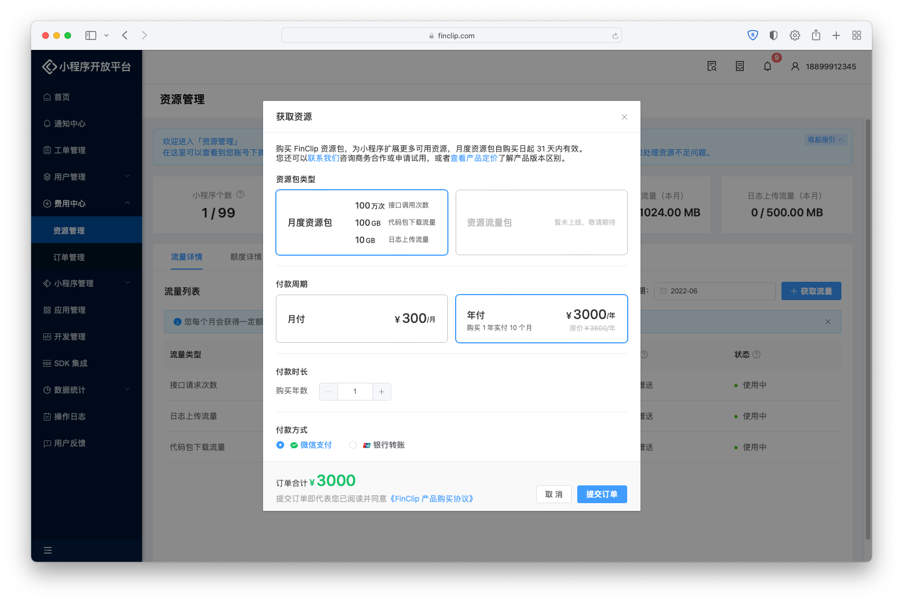Increase purchase years with plus button

382,392
